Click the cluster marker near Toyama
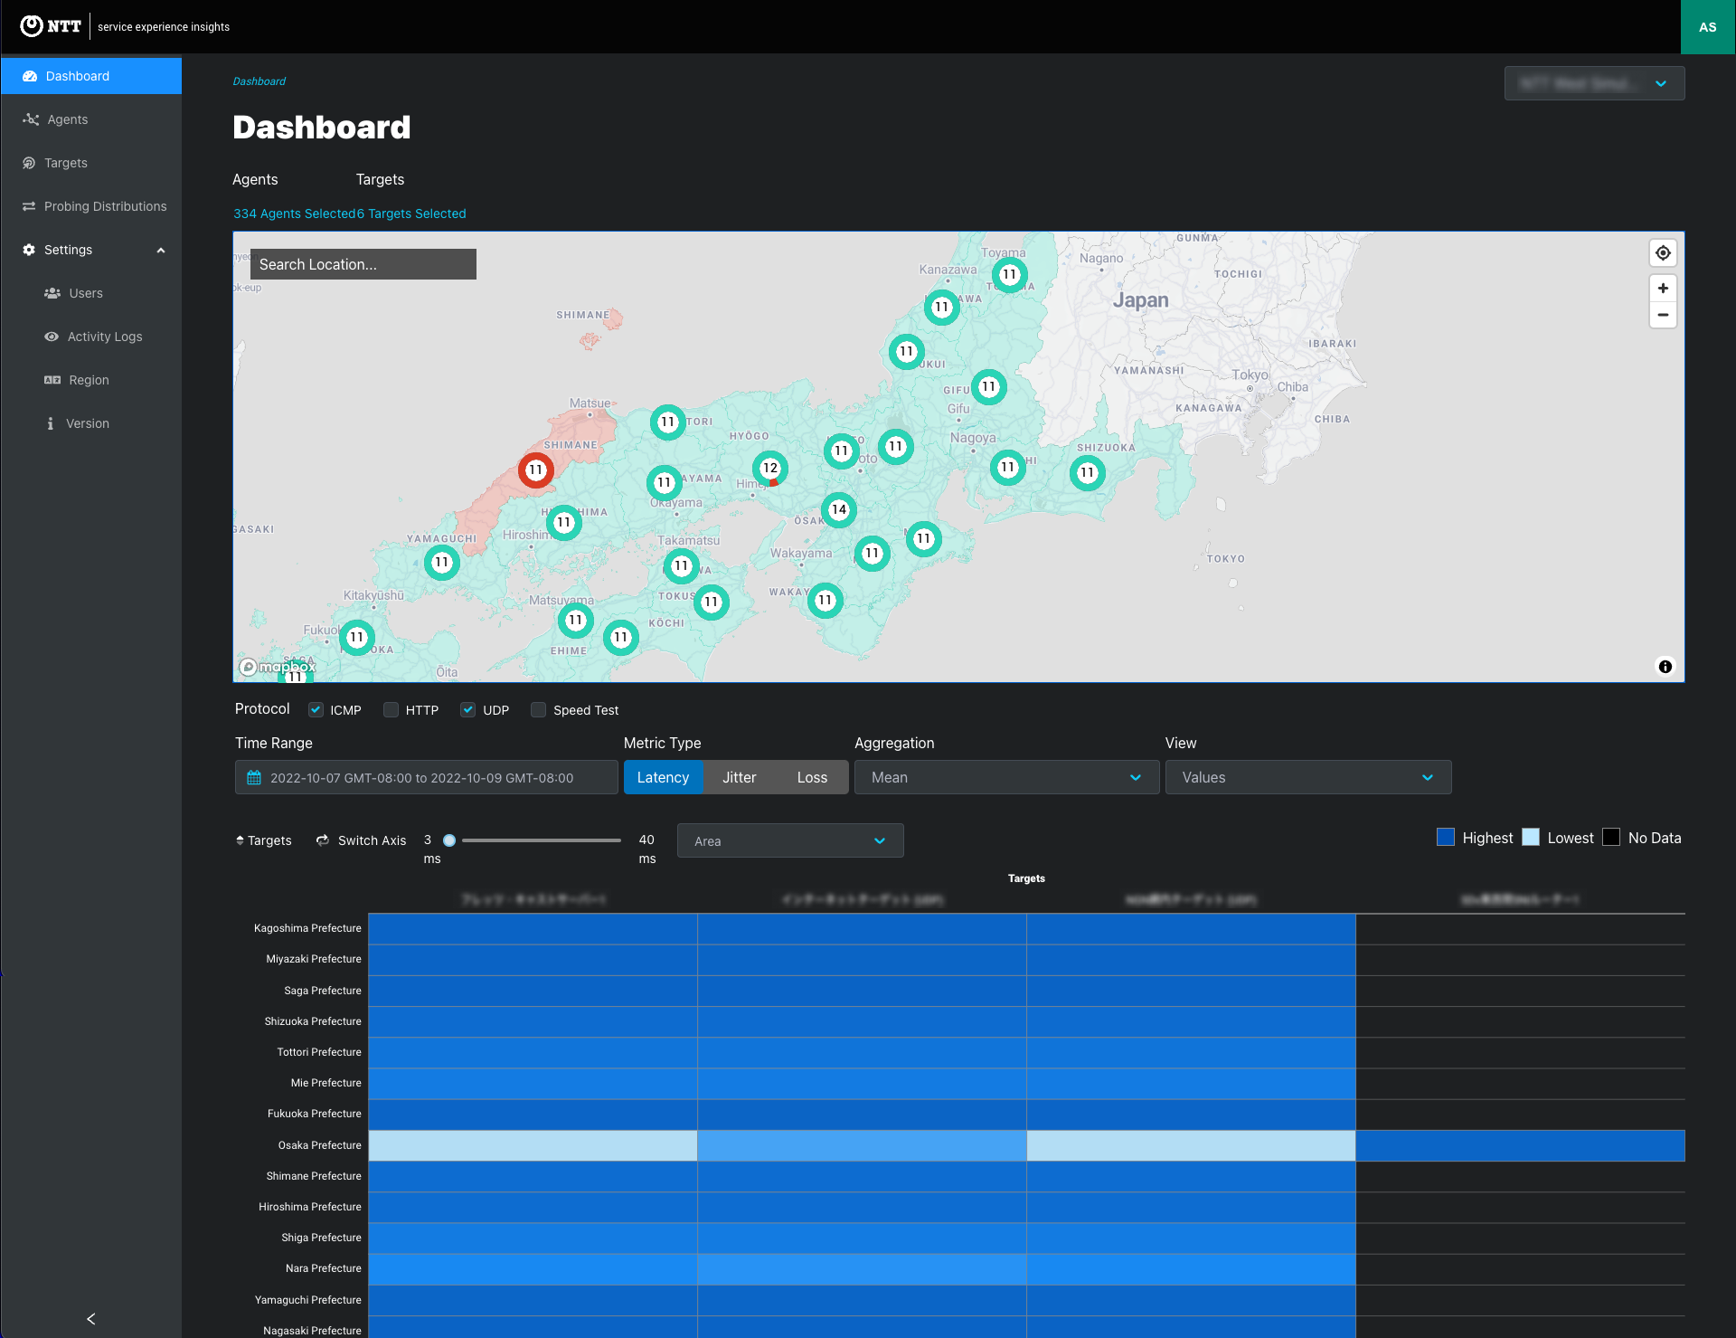Viewport: 1736px width, 1338px height. click(1009, 275)
